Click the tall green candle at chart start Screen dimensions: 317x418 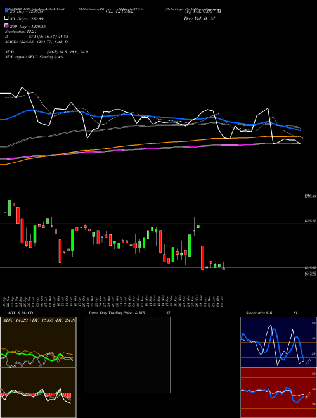10,208
